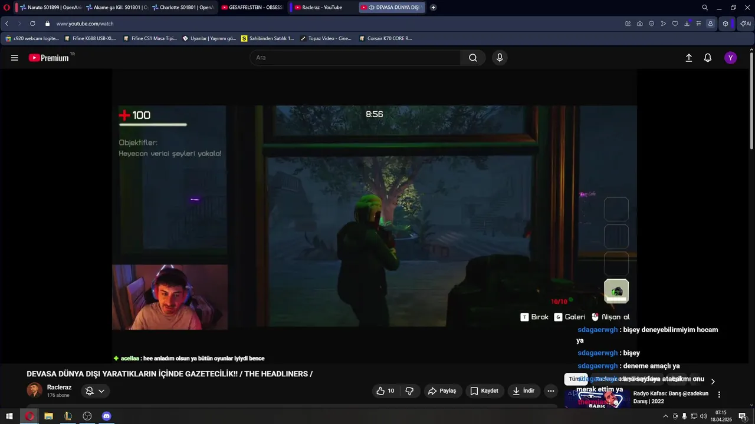The image size is (755, 424).
Task: Open options menu for Radyo Kafası video
Action: (x=719, y=395)
